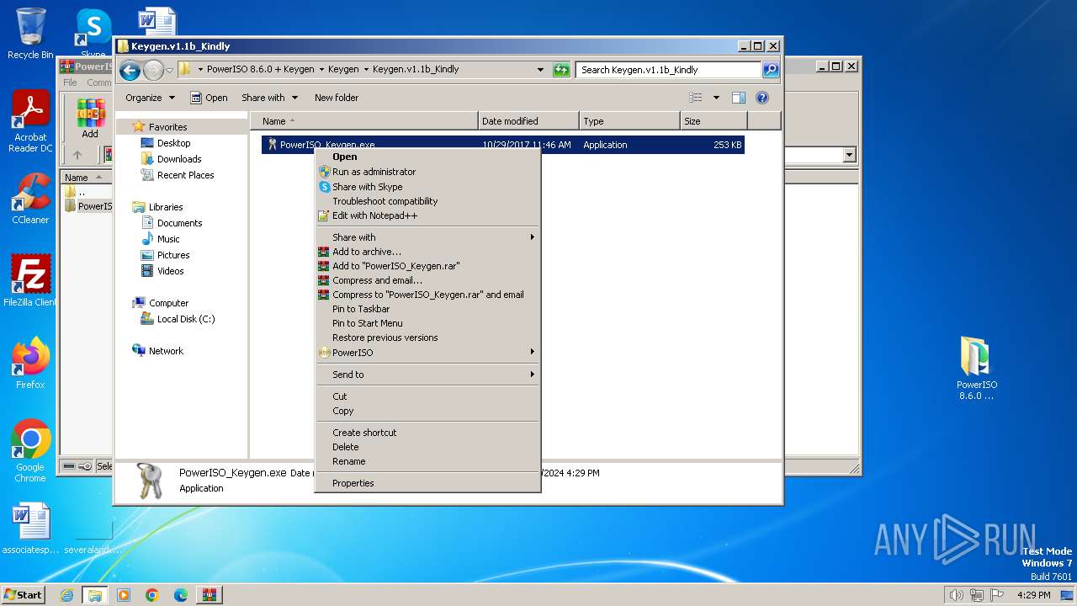Choose Add to "PowerISO_Keygen.rar"
The width and height of the screenshot is (1077, 606).
tap(427, 266)
